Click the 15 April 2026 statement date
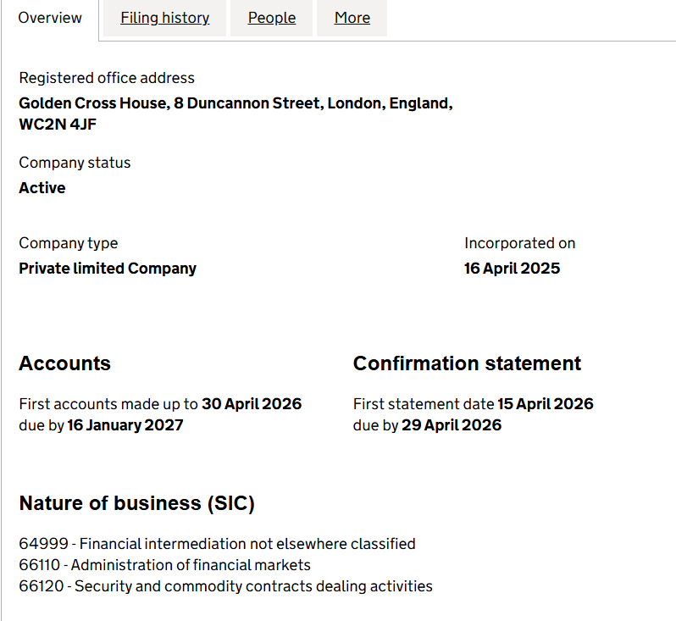676x621 pixels. pos(545,404)
